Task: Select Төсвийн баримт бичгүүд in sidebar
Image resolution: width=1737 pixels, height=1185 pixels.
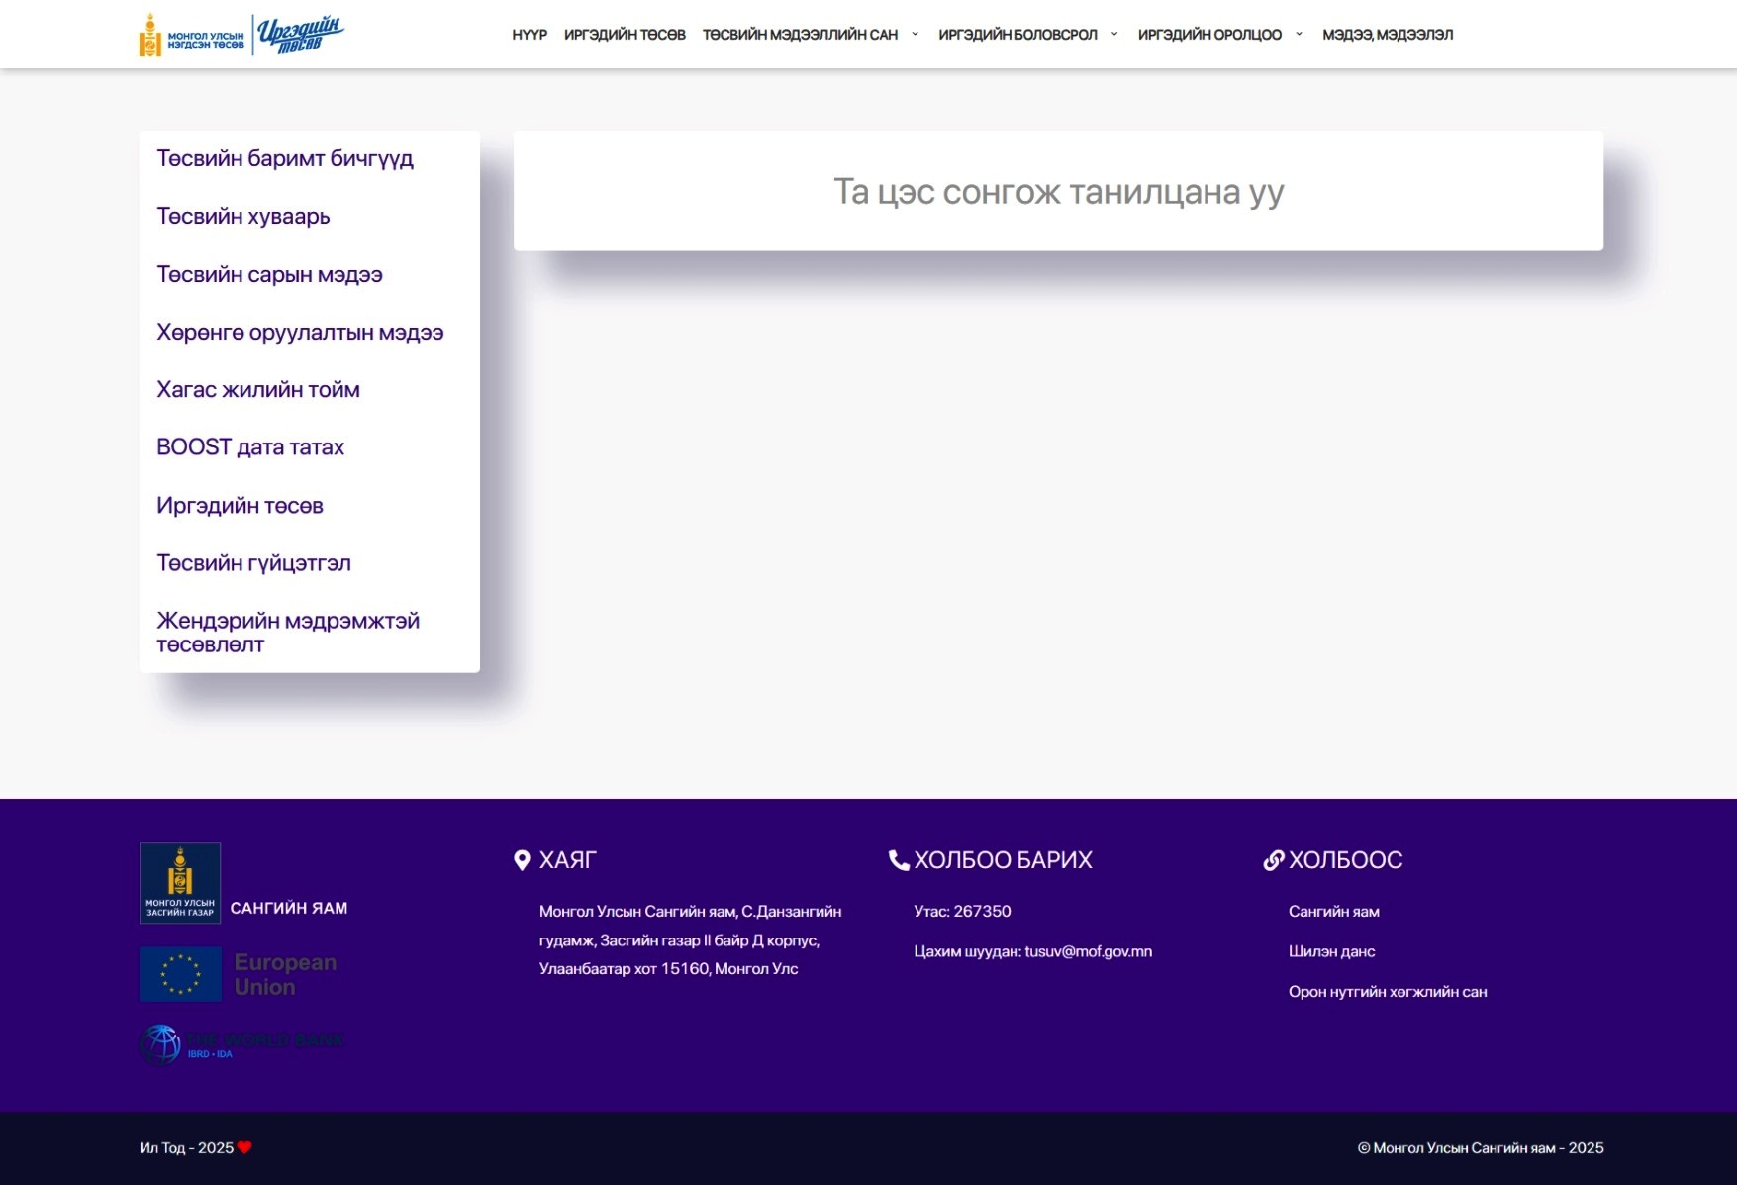Action: 285,158
